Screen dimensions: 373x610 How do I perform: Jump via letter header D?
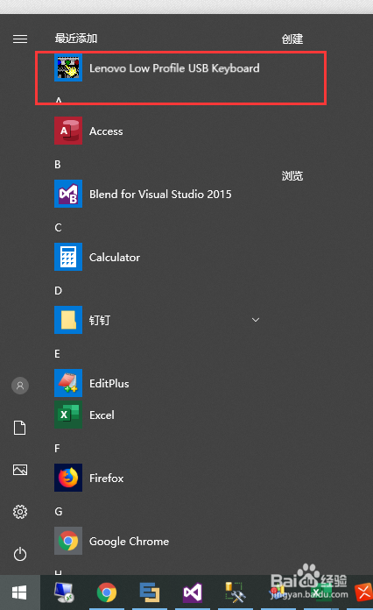58,291
